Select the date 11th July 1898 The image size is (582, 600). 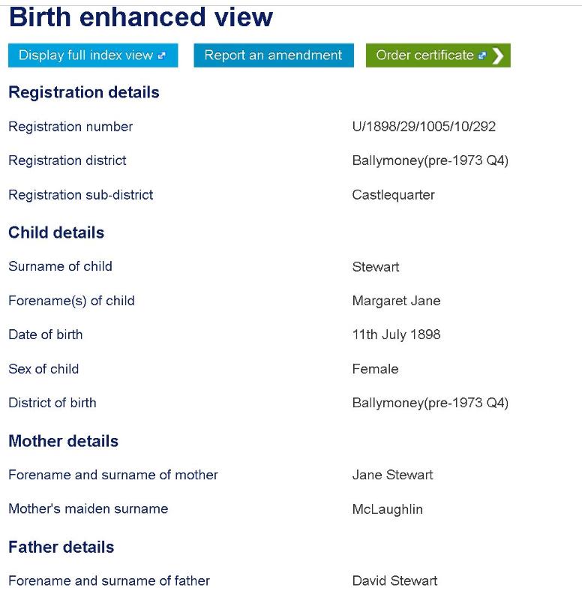click(x=396, y=334)
